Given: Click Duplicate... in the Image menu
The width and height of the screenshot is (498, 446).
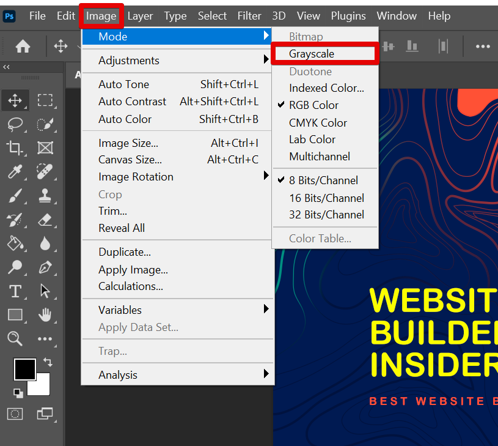Looking at the screenshot, I should click(125, 252).
